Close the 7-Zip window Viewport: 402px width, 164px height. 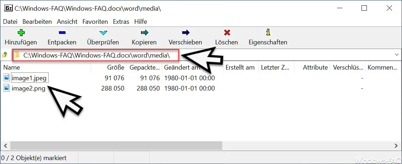tap(389, 8)
